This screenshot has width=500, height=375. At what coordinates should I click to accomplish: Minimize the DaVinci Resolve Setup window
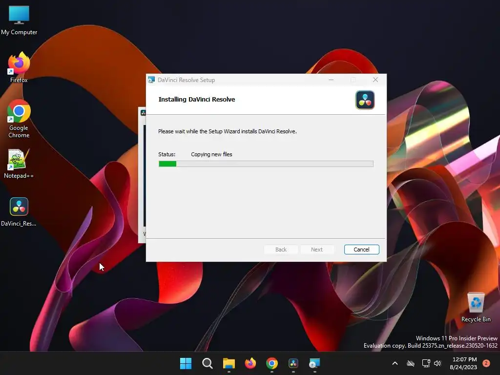pos(332,80)
